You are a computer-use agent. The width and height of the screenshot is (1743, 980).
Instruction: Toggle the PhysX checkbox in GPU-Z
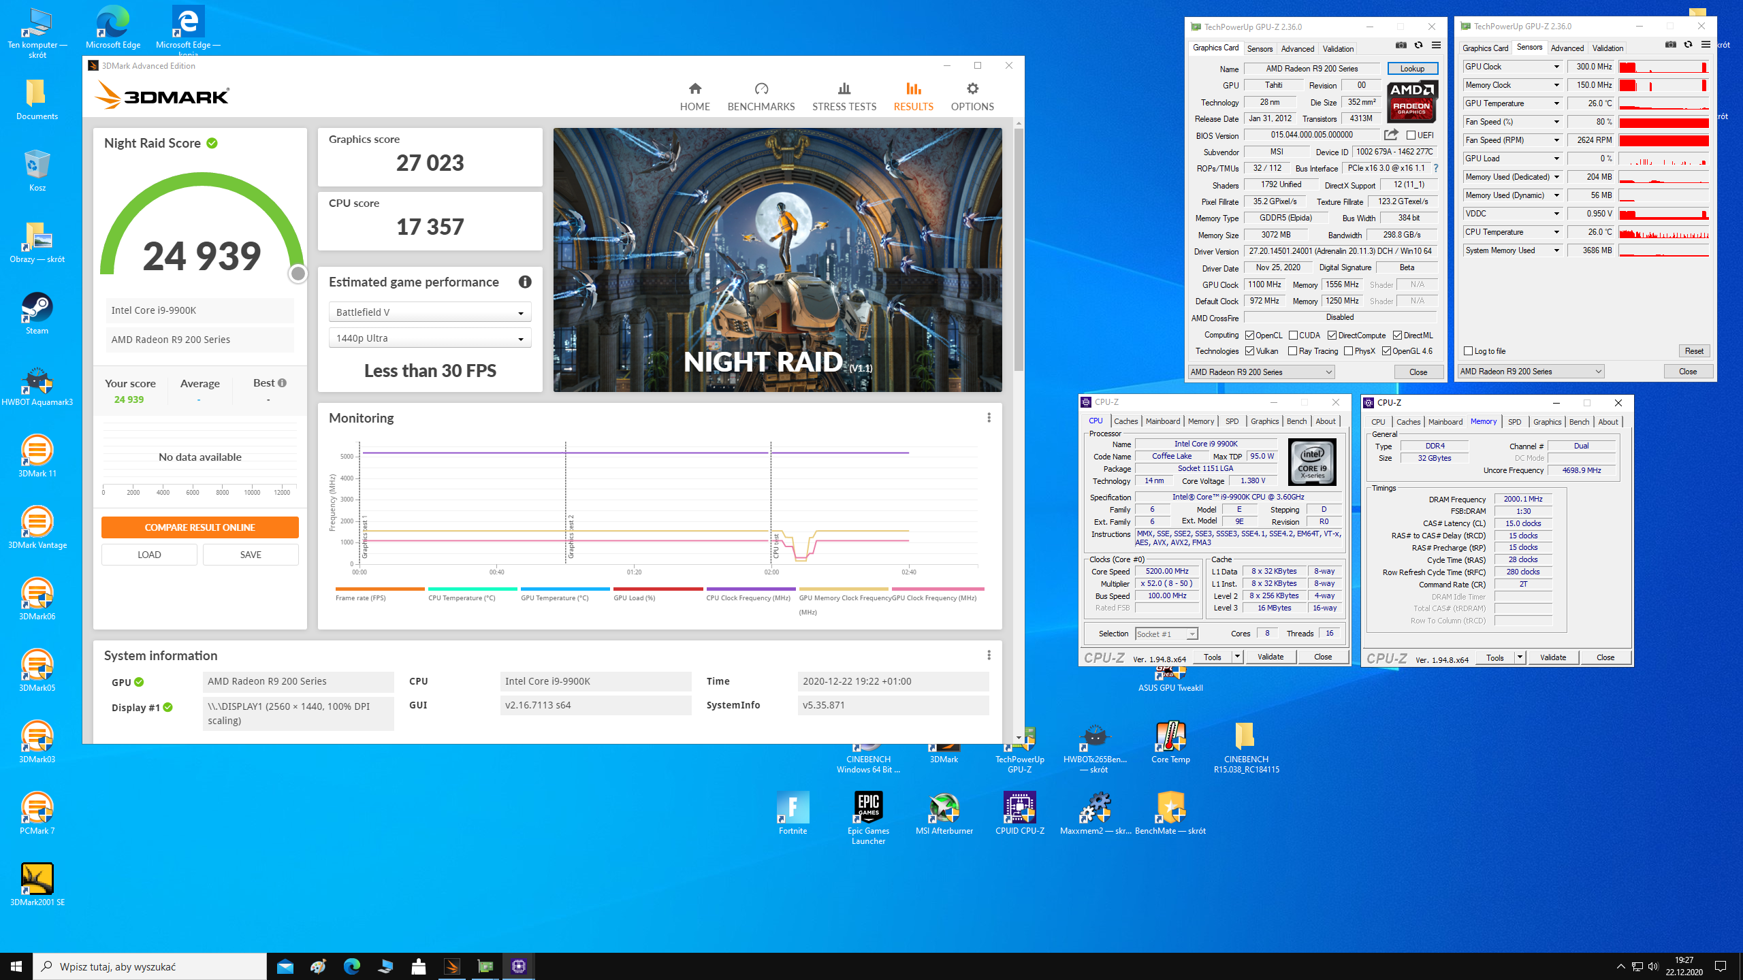click(1348, 351)
